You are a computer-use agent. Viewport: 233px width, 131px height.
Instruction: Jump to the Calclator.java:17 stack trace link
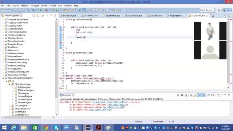click(x=114, y=107)
